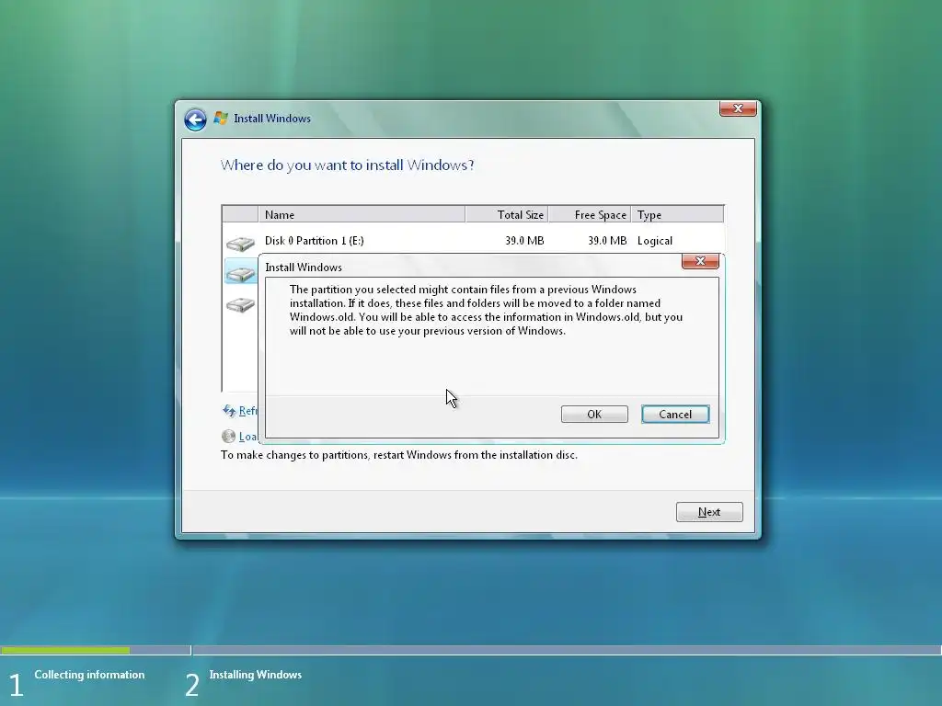Click the 'Installing Windows' step label
This screenshot has height=706, width=942.
coord(256,675)
